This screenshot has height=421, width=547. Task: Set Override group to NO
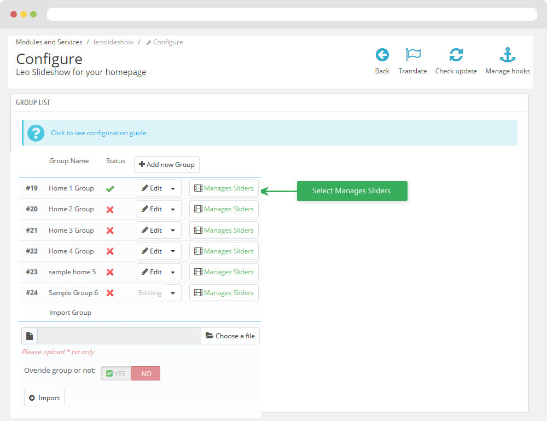pyautogui.click(x=146, y=374)
